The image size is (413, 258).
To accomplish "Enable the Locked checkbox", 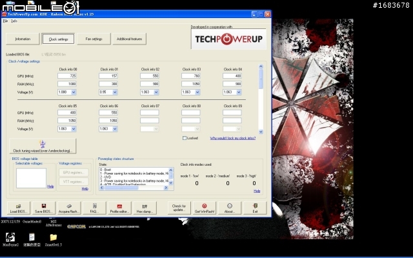I will [185, 138].
